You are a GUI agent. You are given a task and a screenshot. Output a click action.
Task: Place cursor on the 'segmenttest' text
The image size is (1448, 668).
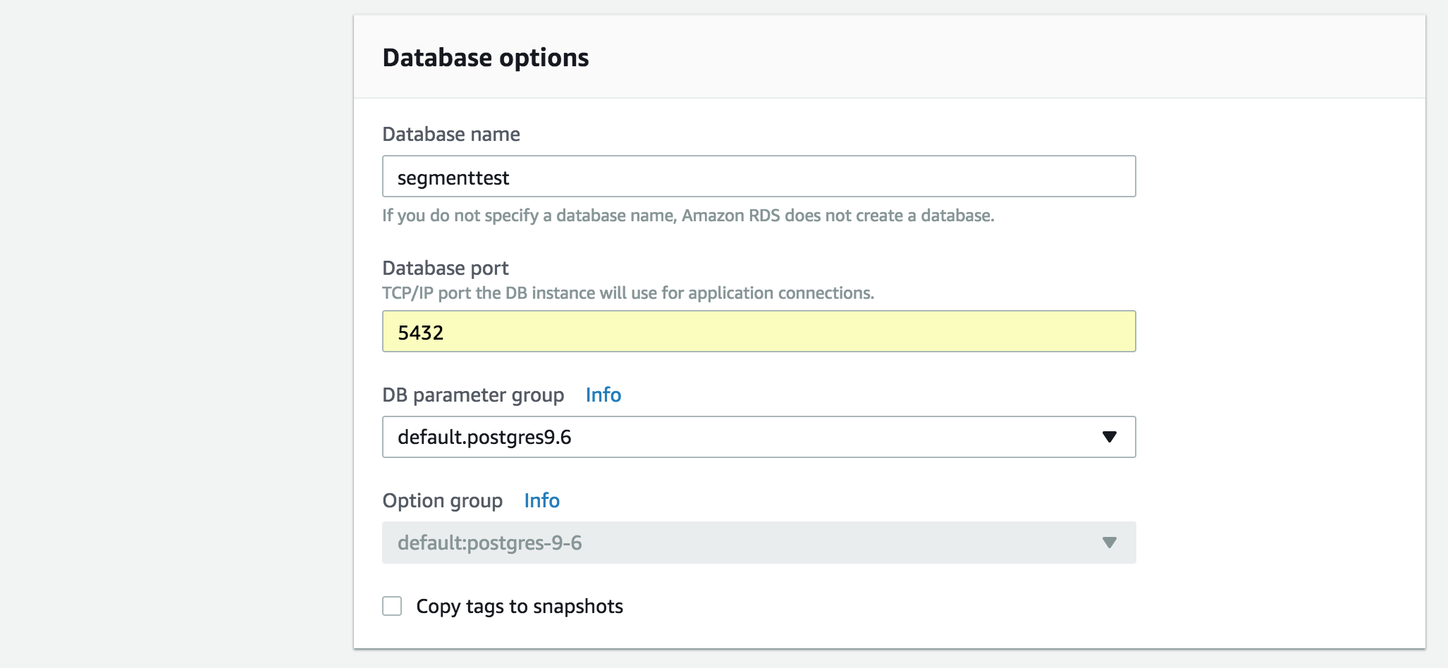[453, 178]
